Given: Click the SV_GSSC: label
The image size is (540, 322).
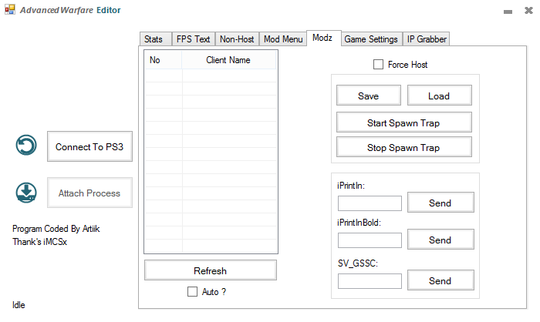Looking at the screenshot, I should (x=358, y=263).
